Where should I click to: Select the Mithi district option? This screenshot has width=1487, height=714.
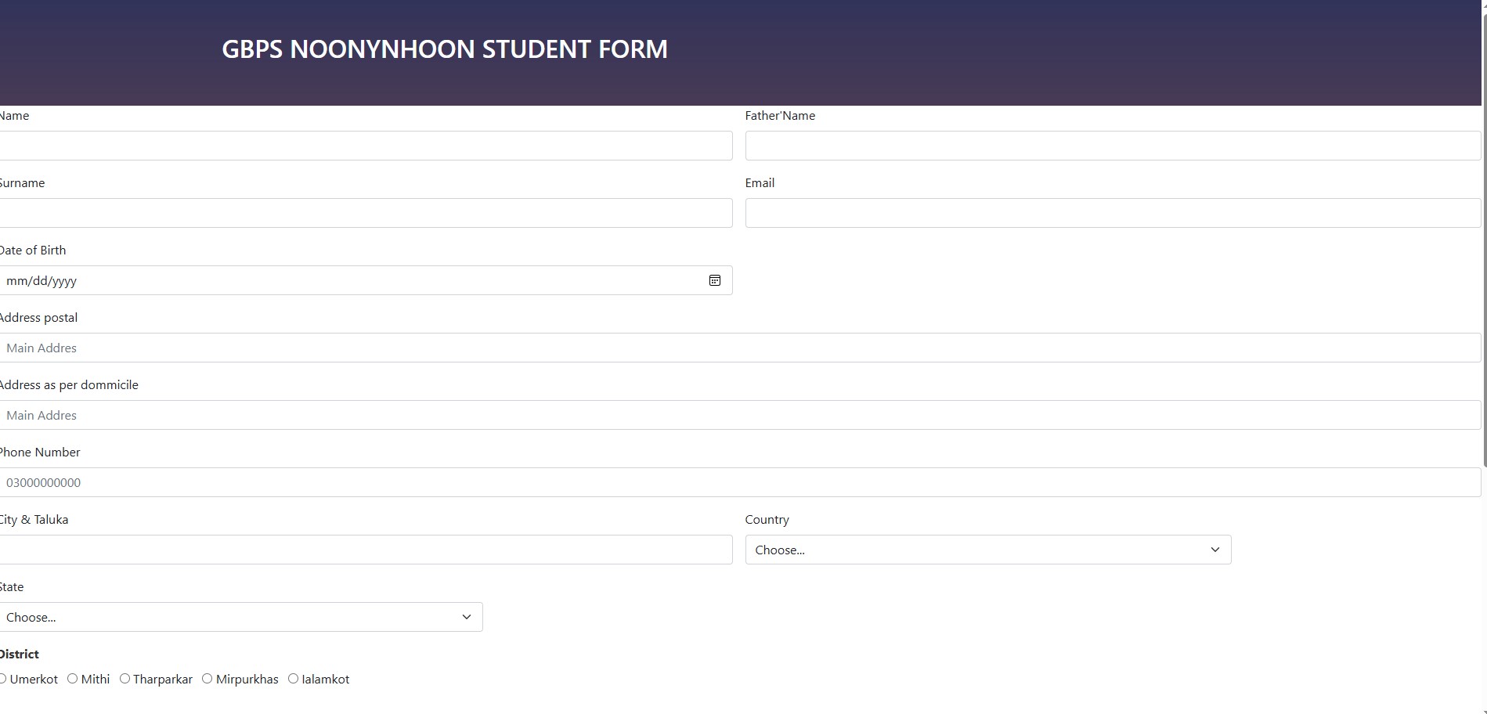73,679
